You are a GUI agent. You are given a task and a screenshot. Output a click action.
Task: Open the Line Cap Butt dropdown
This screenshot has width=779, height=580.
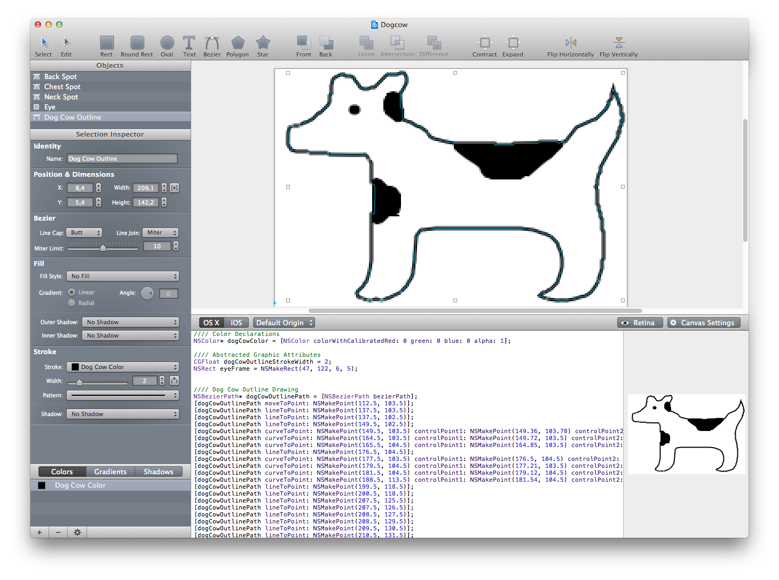(84, 232)
